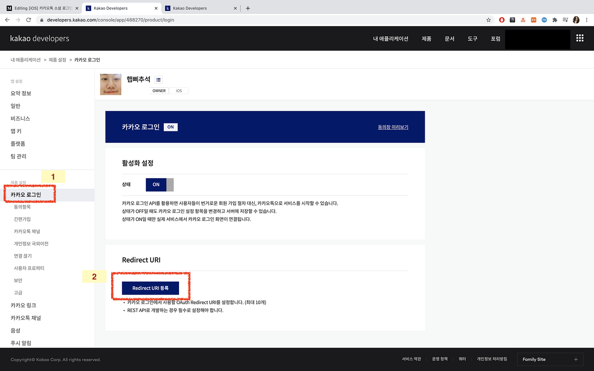Click the browser forward arrow
Screen dimensions: 594x371
[x=18, y=20]
